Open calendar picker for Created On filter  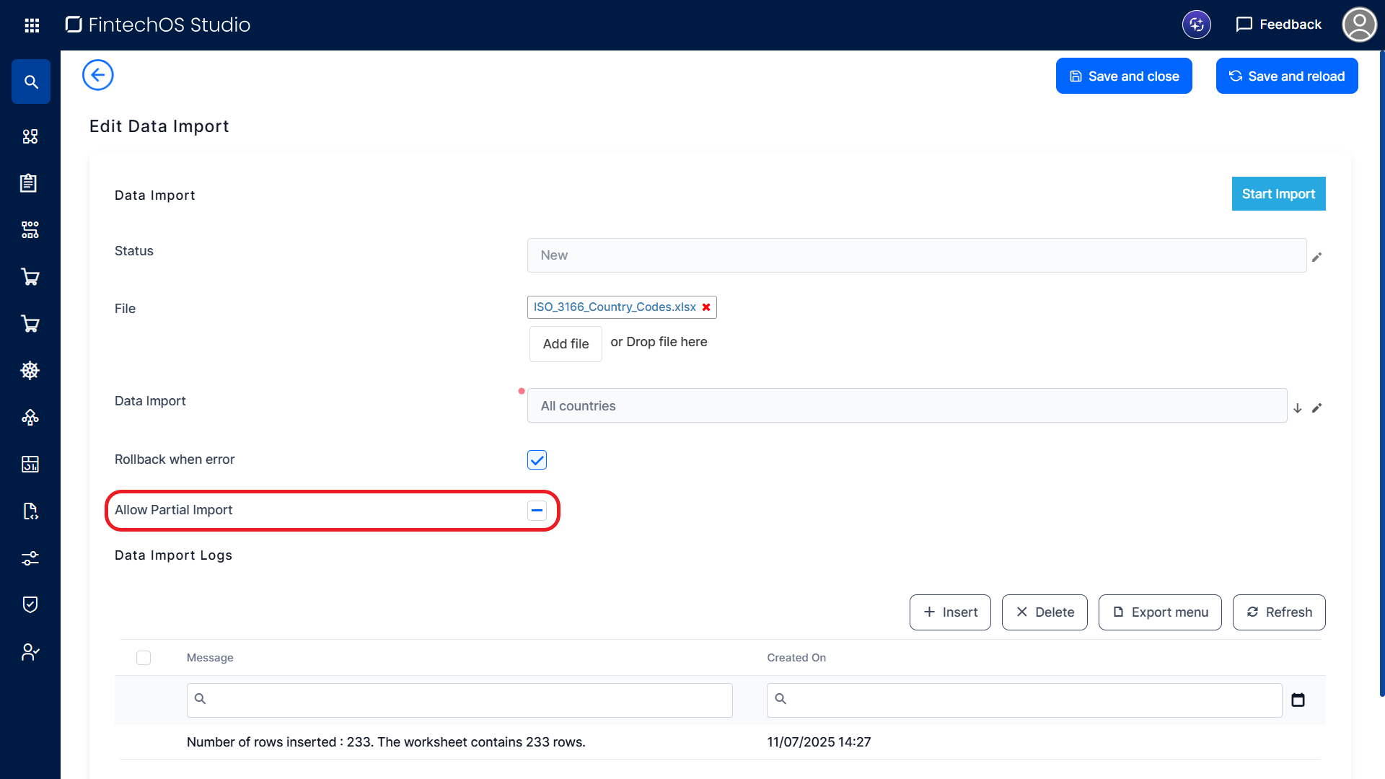(1298, 700)
